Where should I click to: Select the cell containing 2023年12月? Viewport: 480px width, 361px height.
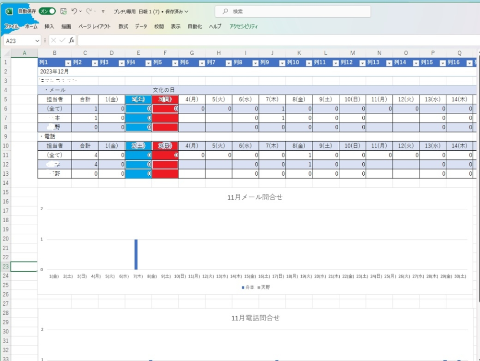(54, 72)
